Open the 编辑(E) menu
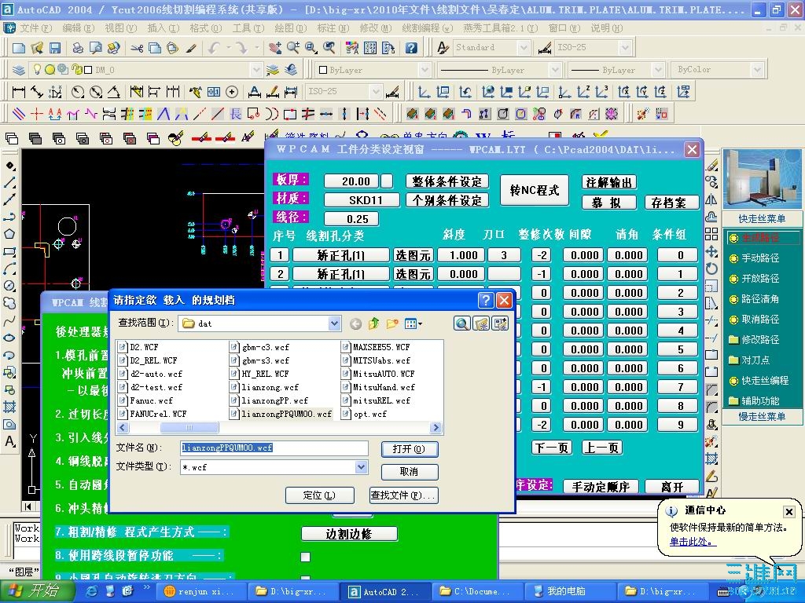This screenshot has height=603, width=805. pyautogui.click(x=78, y=27)
